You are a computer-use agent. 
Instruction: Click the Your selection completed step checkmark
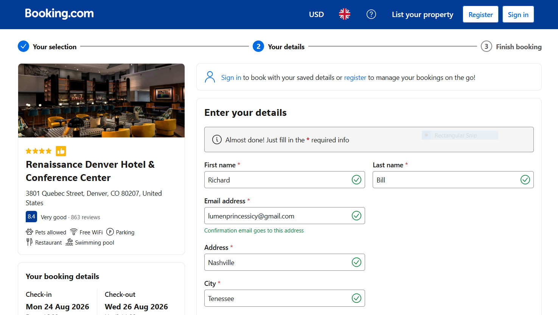click(x=23, y=46)
